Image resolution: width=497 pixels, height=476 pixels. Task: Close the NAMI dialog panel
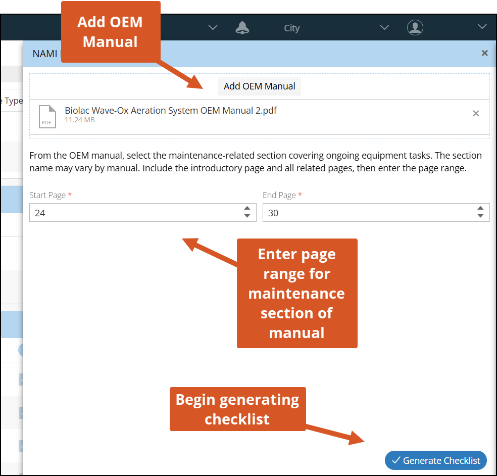click(x=484, y=53)
